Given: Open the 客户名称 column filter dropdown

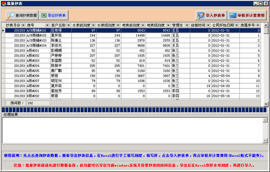Looking at the screenshot, I should click(68, 26).
